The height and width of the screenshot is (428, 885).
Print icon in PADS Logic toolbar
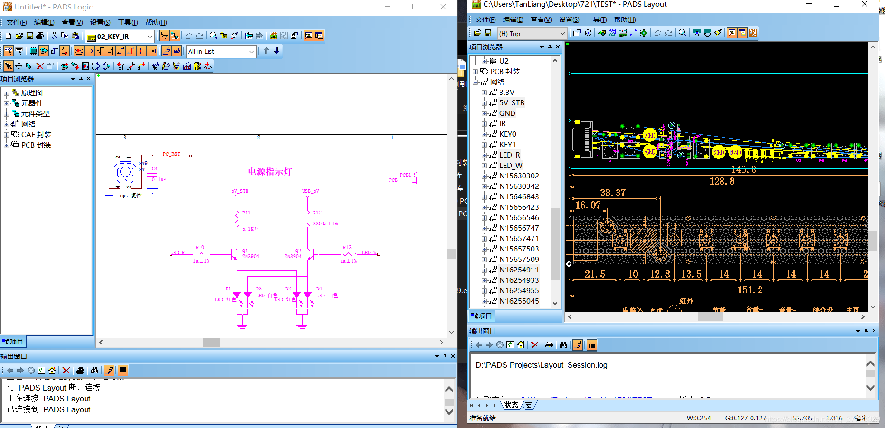40,36
